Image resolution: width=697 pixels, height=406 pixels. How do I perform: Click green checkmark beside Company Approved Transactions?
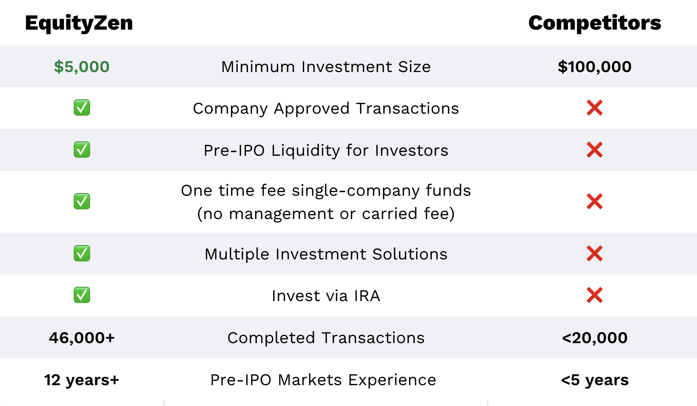(x=82, y=108)
